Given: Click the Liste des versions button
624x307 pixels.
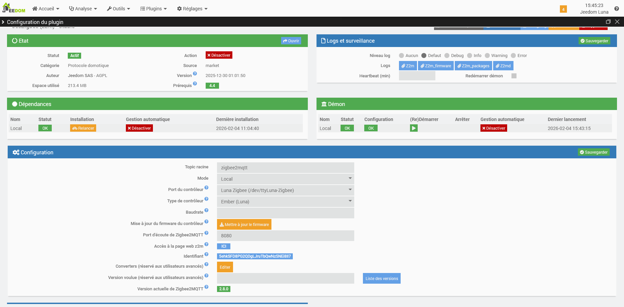Looking at the screenshot, I should [381, 279].
